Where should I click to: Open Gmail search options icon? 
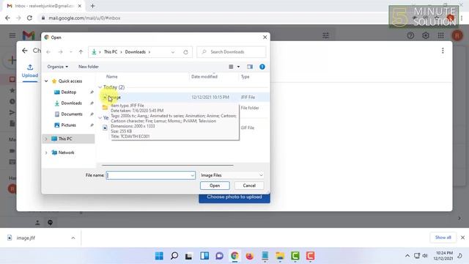point(325,36)
